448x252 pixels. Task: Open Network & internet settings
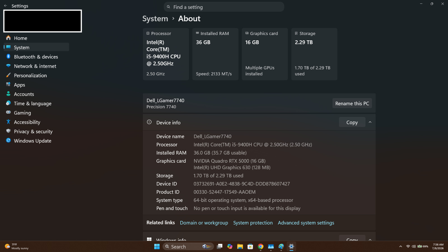(36, 66)
